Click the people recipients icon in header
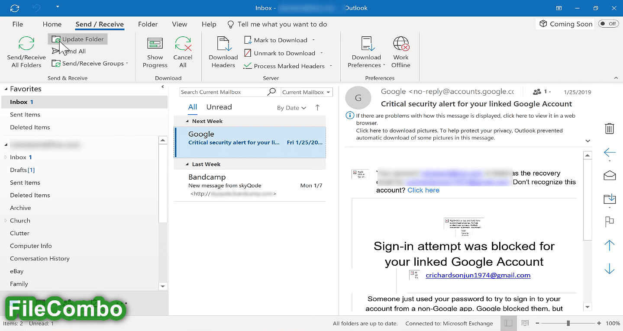 coord(537,92)
